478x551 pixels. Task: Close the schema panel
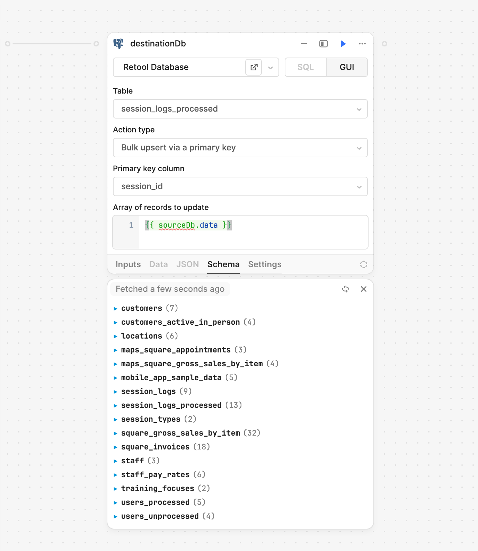click(364, 289)
